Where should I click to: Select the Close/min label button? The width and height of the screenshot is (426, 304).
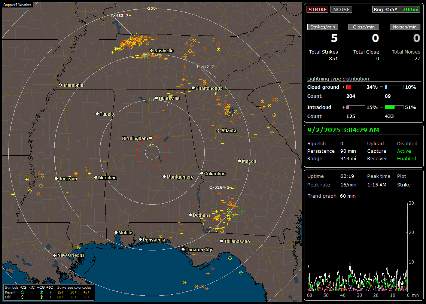coord(364,27)
